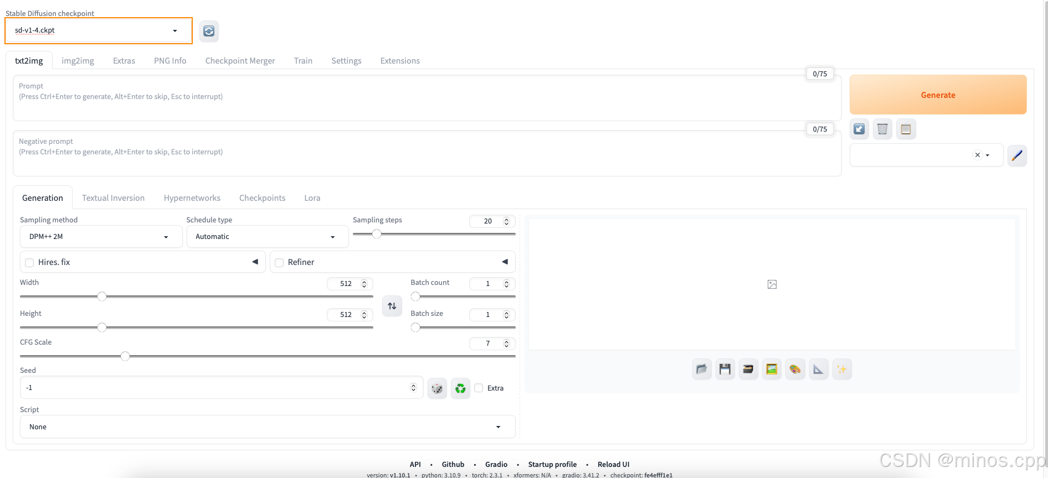Open the Stable Diffusion checkpoint dropdown
Screen dimensions: 1048x478
pyautogui.click(x=99, y=30)
